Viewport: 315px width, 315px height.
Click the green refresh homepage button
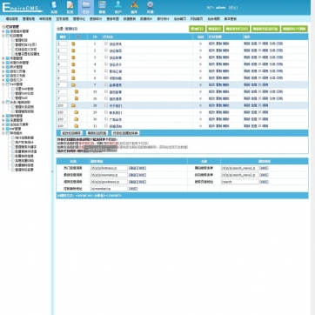pos(215,29)
